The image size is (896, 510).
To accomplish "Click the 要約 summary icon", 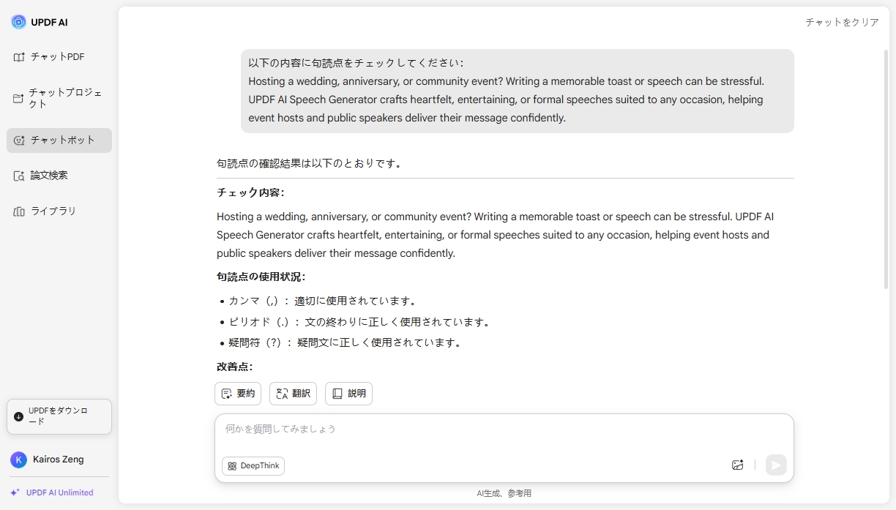I will pos(227,394).
